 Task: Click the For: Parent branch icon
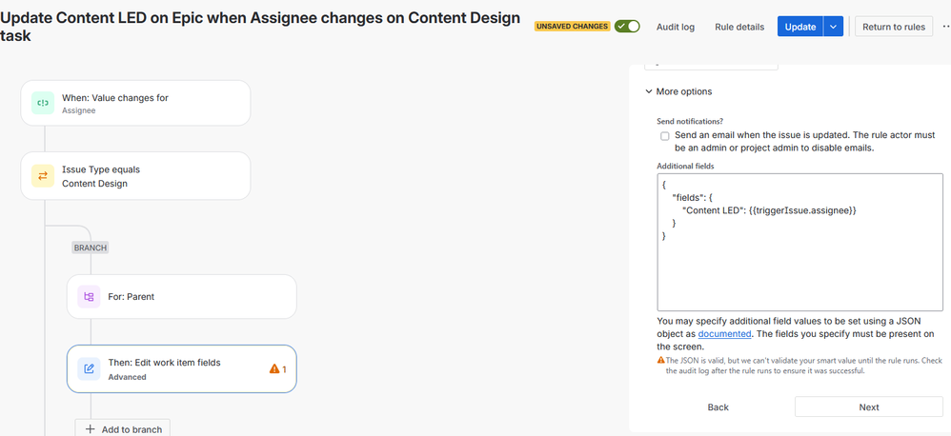[x=89, y=297]
